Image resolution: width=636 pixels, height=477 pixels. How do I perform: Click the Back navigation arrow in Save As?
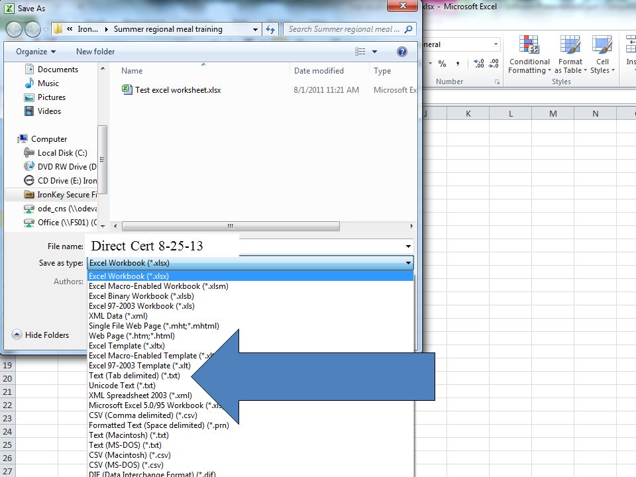pos(14,29)
